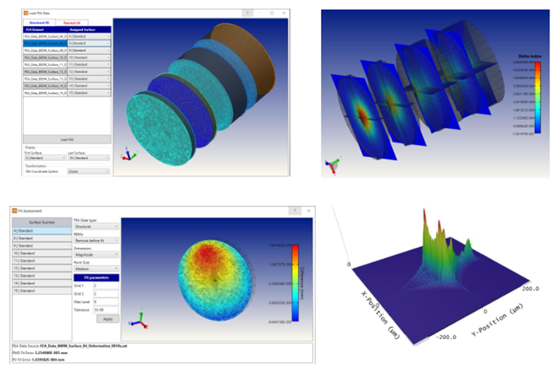Screen dimensions: 560x373
Task: Click the green Y-axis arrow in the Delta Index view
Action: coord(337,160)
